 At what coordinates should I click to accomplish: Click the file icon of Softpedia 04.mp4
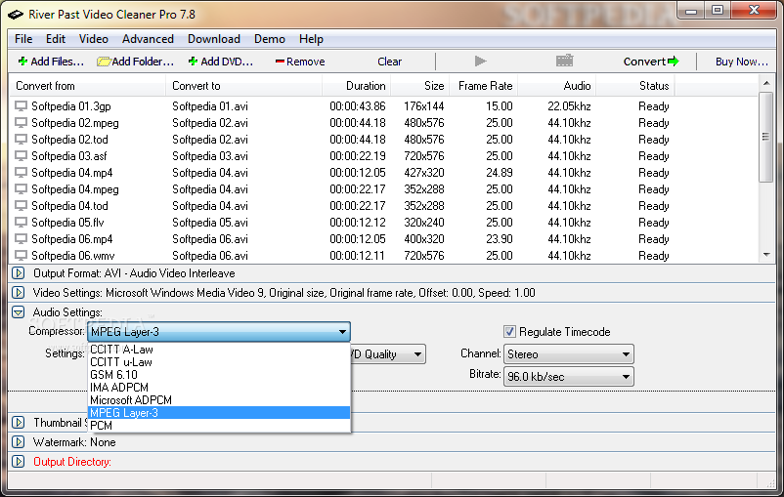point(21,172)
